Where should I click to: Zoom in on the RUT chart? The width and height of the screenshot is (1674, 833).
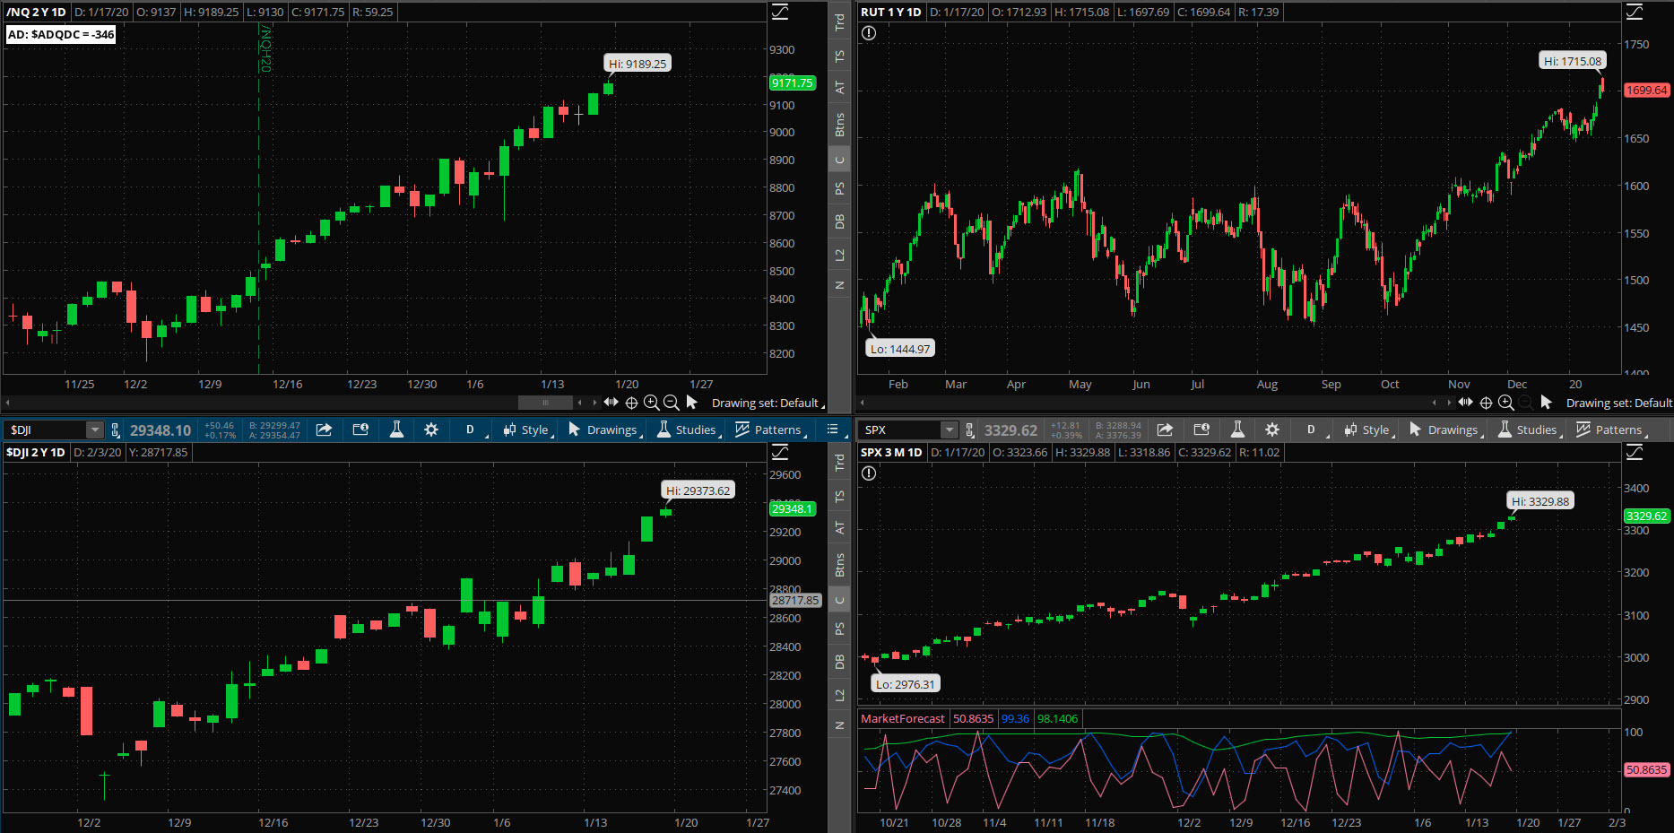coord(1506,403)
